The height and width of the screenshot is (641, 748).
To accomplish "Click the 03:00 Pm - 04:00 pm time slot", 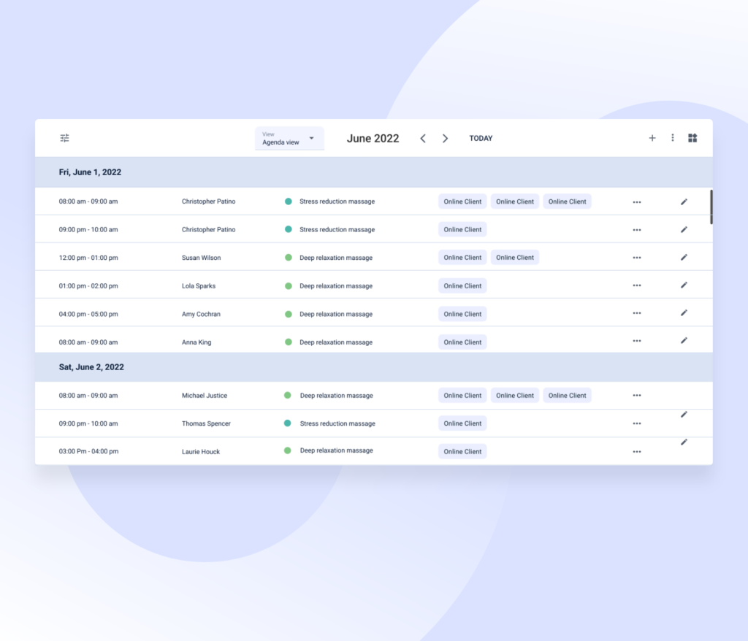I will (88, 451).
